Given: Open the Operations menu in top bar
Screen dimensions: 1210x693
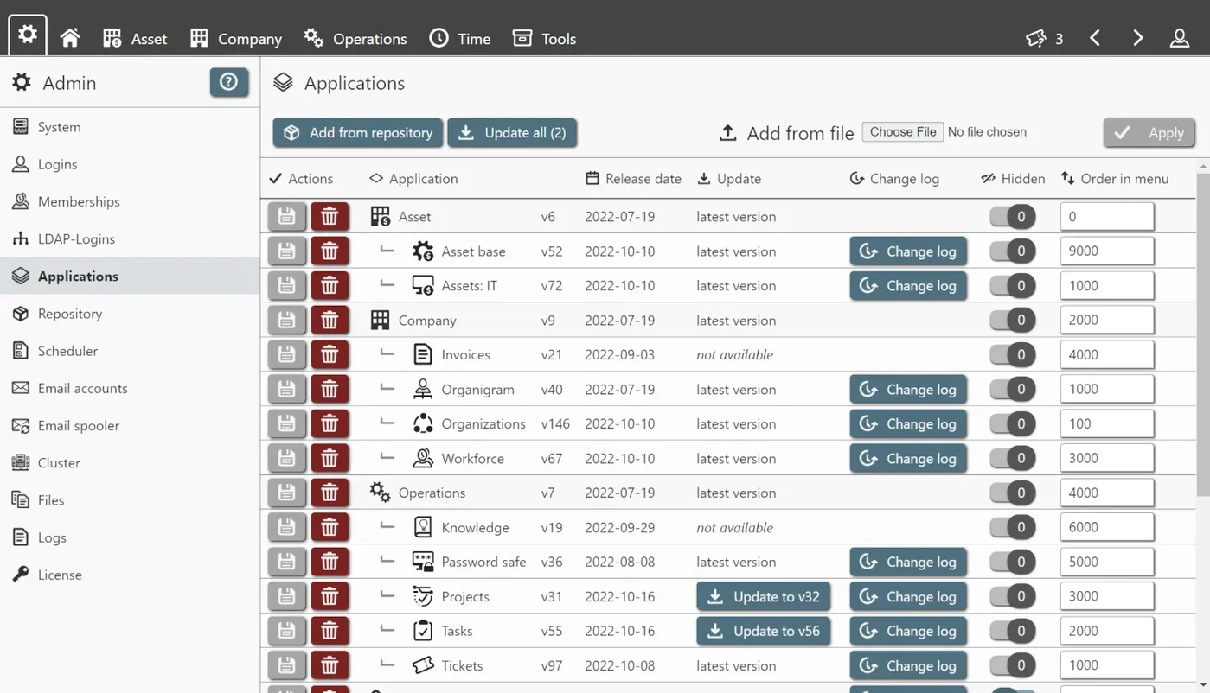Looking at the screenshot, I should (355, 38).
